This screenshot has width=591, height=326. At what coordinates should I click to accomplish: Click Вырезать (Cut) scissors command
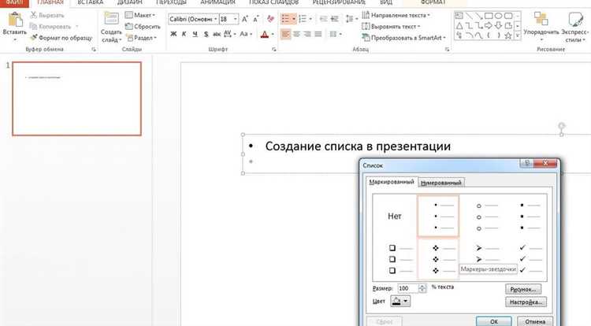click(x=47, y=15)
